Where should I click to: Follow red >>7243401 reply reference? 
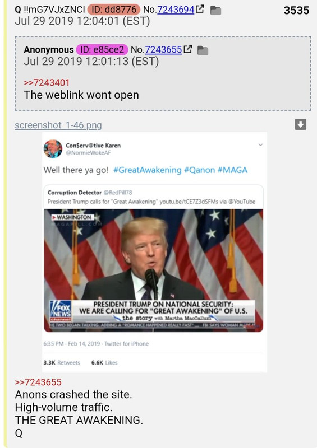click(x=47, y=82)
